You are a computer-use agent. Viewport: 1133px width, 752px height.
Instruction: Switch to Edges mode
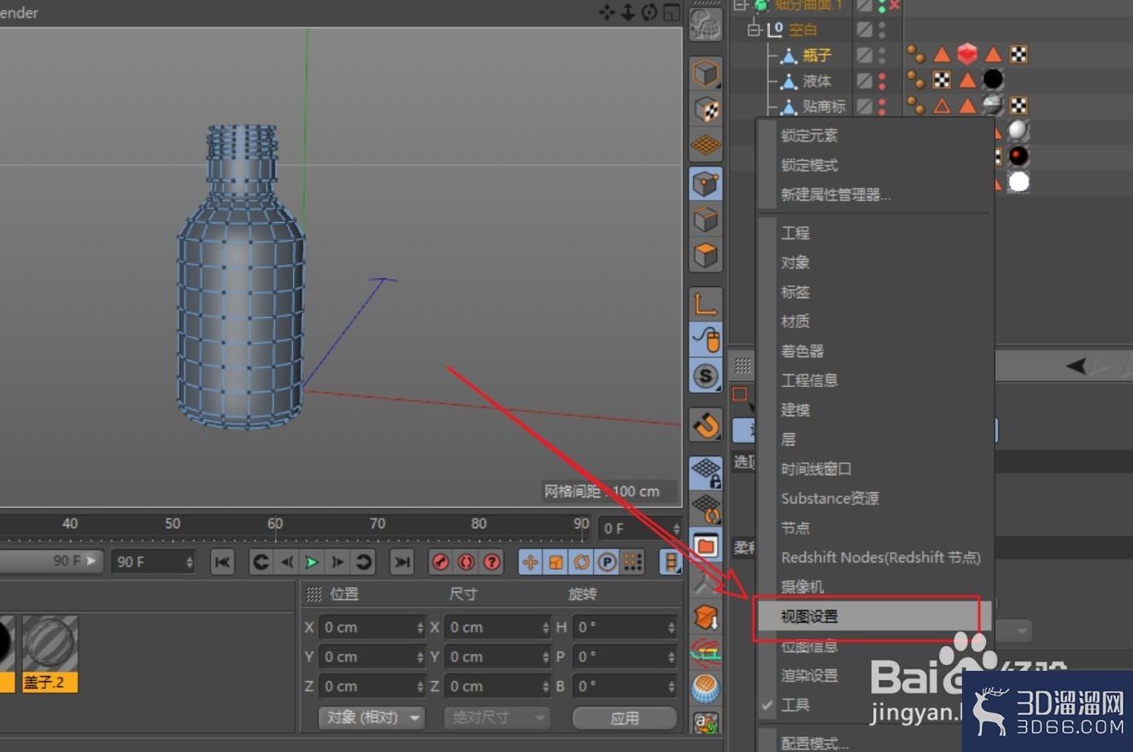(x=706, y=219)
